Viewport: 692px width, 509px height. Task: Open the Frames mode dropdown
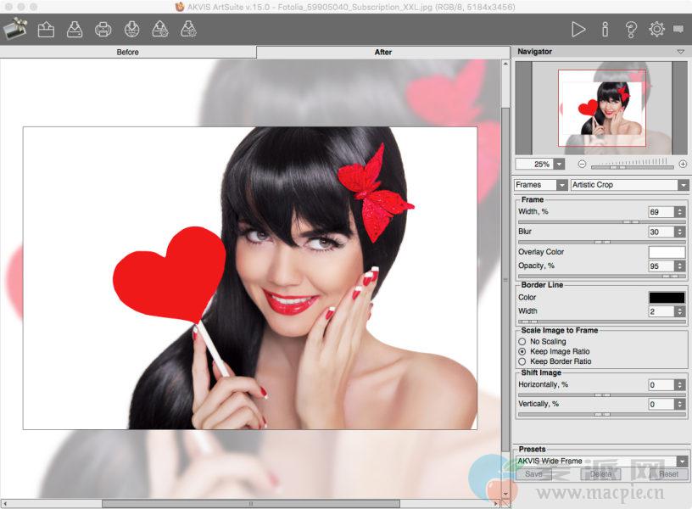(x=541, y=185)
